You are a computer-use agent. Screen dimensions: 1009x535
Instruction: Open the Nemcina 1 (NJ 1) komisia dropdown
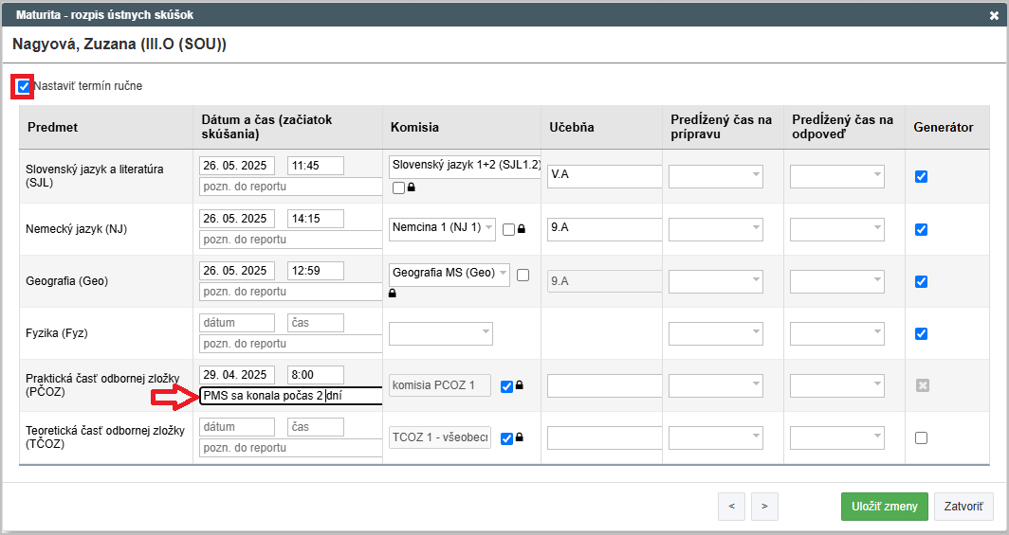click(442, 227)
